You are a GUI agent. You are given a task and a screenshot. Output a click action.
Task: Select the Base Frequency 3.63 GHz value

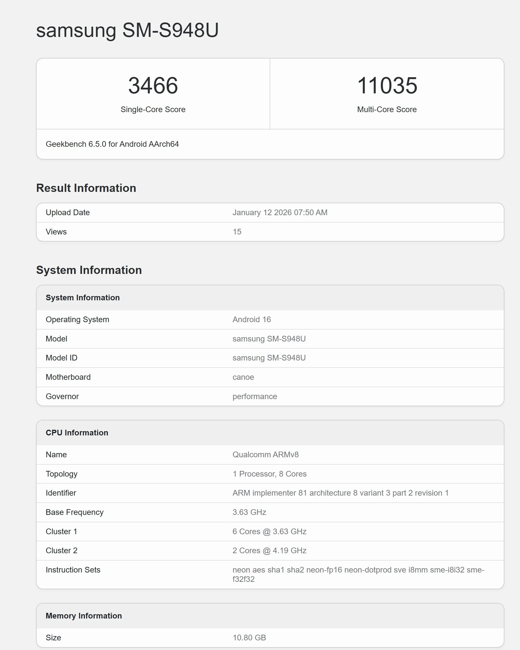pyautogui.click(x=249, y=512)
